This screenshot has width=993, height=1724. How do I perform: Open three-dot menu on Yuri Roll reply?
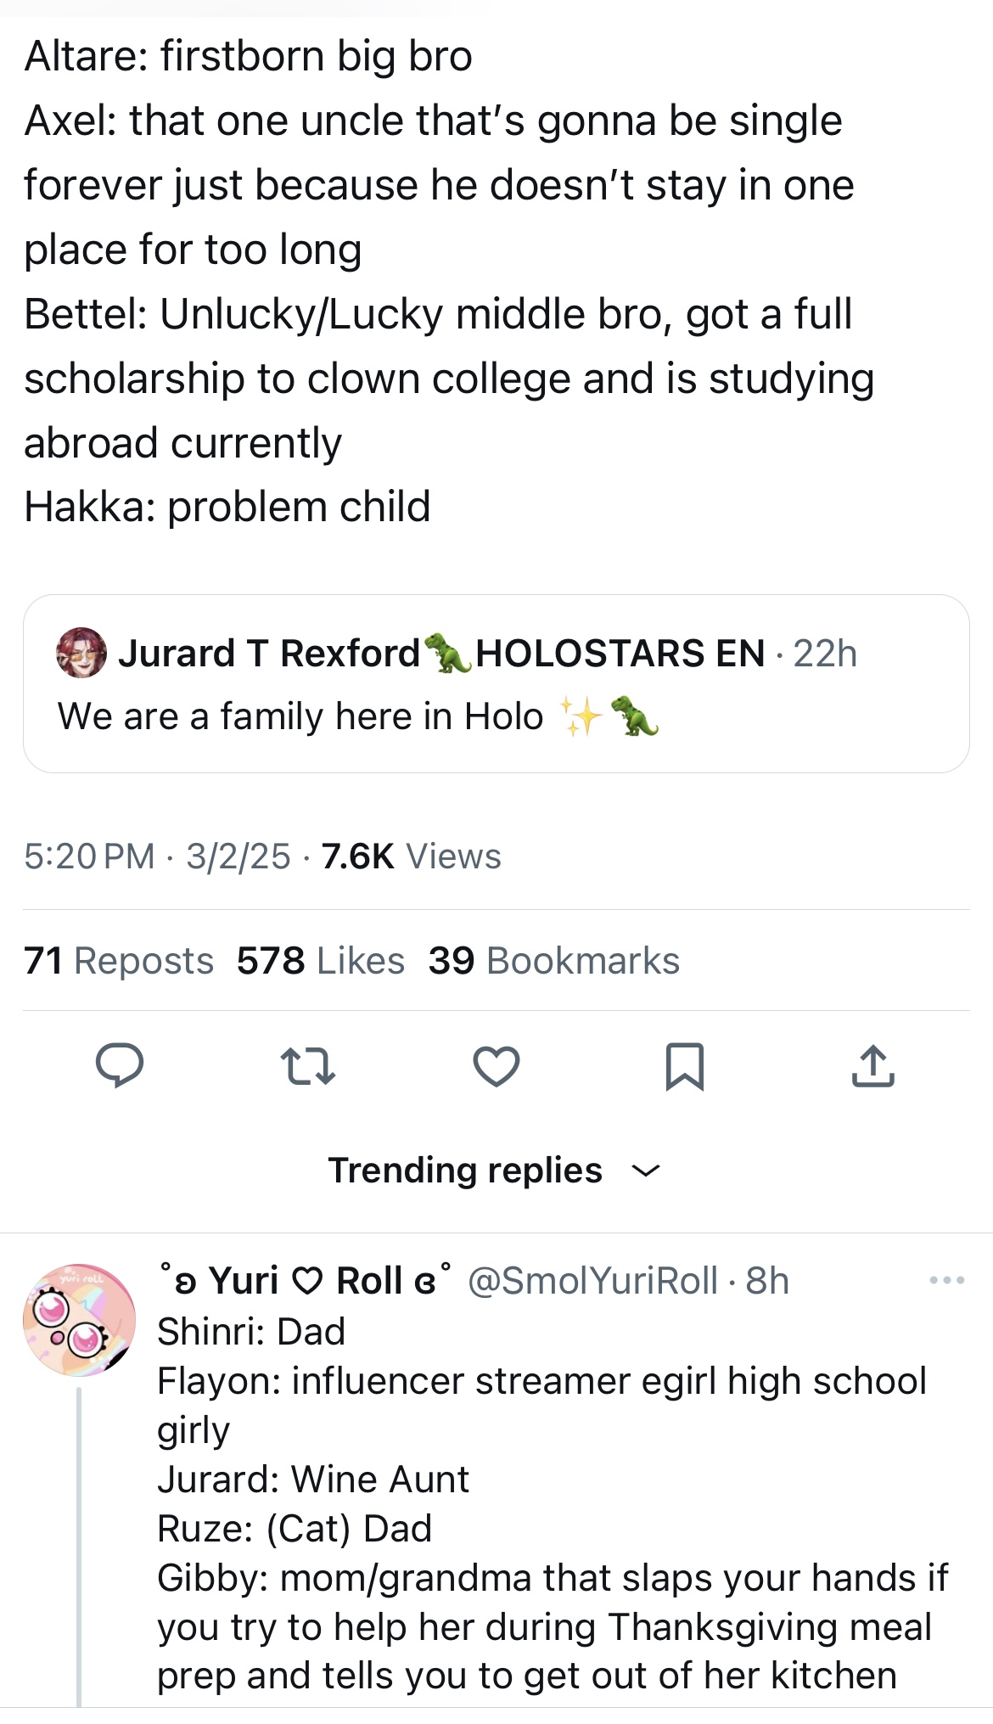(x=947, y=1280)
